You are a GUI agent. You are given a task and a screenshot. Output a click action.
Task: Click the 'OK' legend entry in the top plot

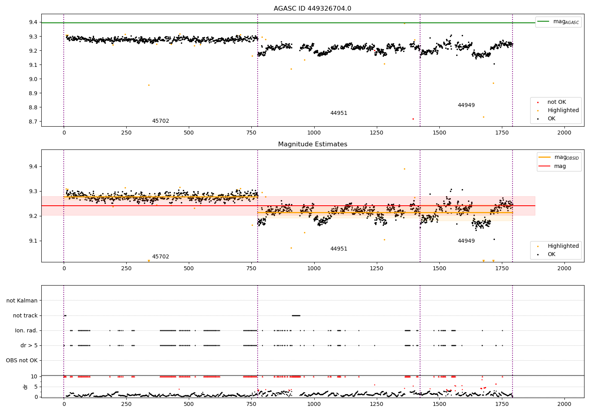coord(551,119)
